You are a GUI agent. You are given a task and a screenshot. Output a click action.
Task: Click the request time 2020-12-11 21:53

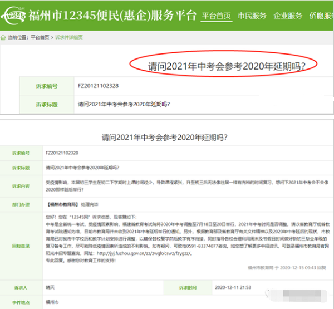[x=231, y=288]
